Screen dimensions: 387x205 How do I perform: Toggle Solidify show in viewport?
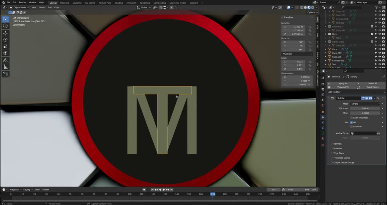point(367,98)
